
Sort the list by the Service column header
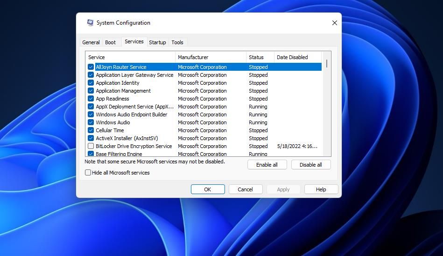click(130, 57)
